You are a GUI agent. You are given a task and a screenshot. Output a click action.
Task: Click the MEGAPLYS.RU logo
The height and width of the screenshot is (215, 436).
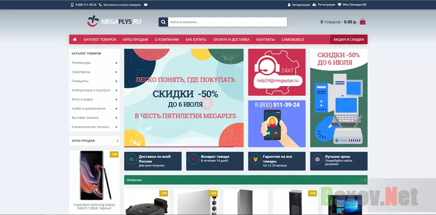point(114,21)
